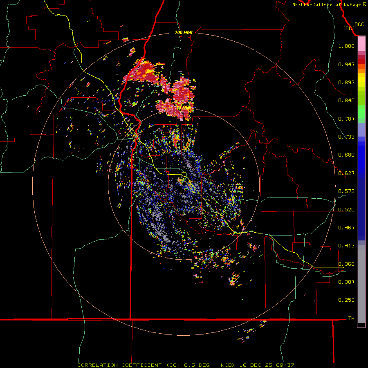Pick the dark navy segment of the color bar
The image size is (368, 368).
[x=361, y=209]
